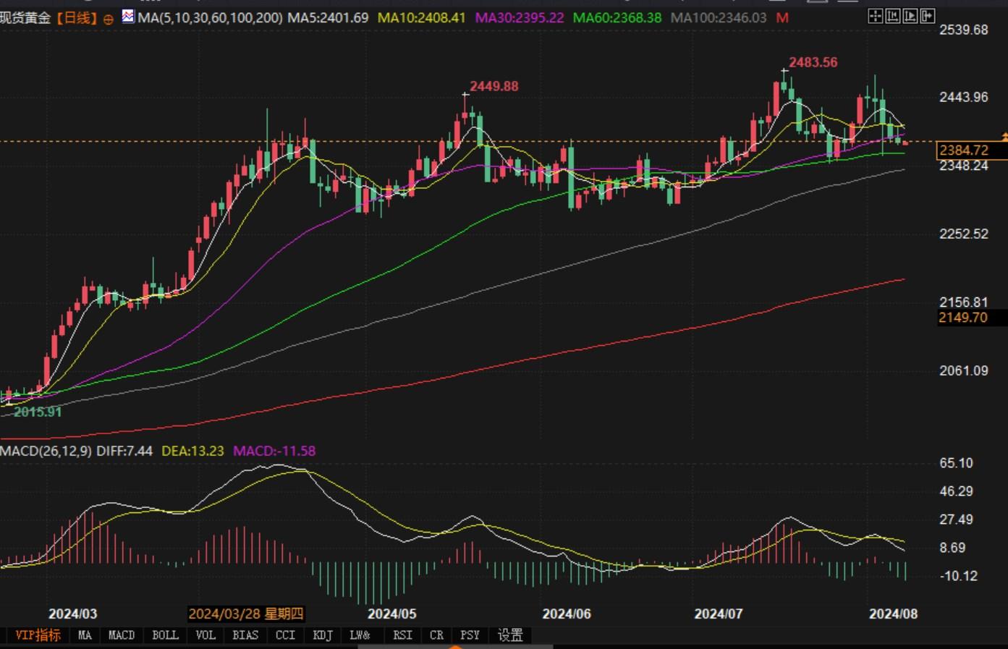This screenshot has width=1008, height=649.
Task: Switch to the RSI indicator tab
Action: point(402,635)
